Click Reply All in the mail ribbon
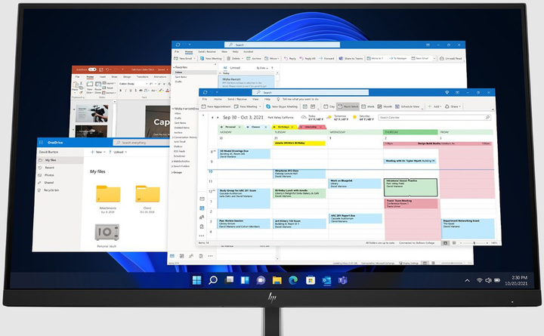The image size is (544, 336). 308,59
